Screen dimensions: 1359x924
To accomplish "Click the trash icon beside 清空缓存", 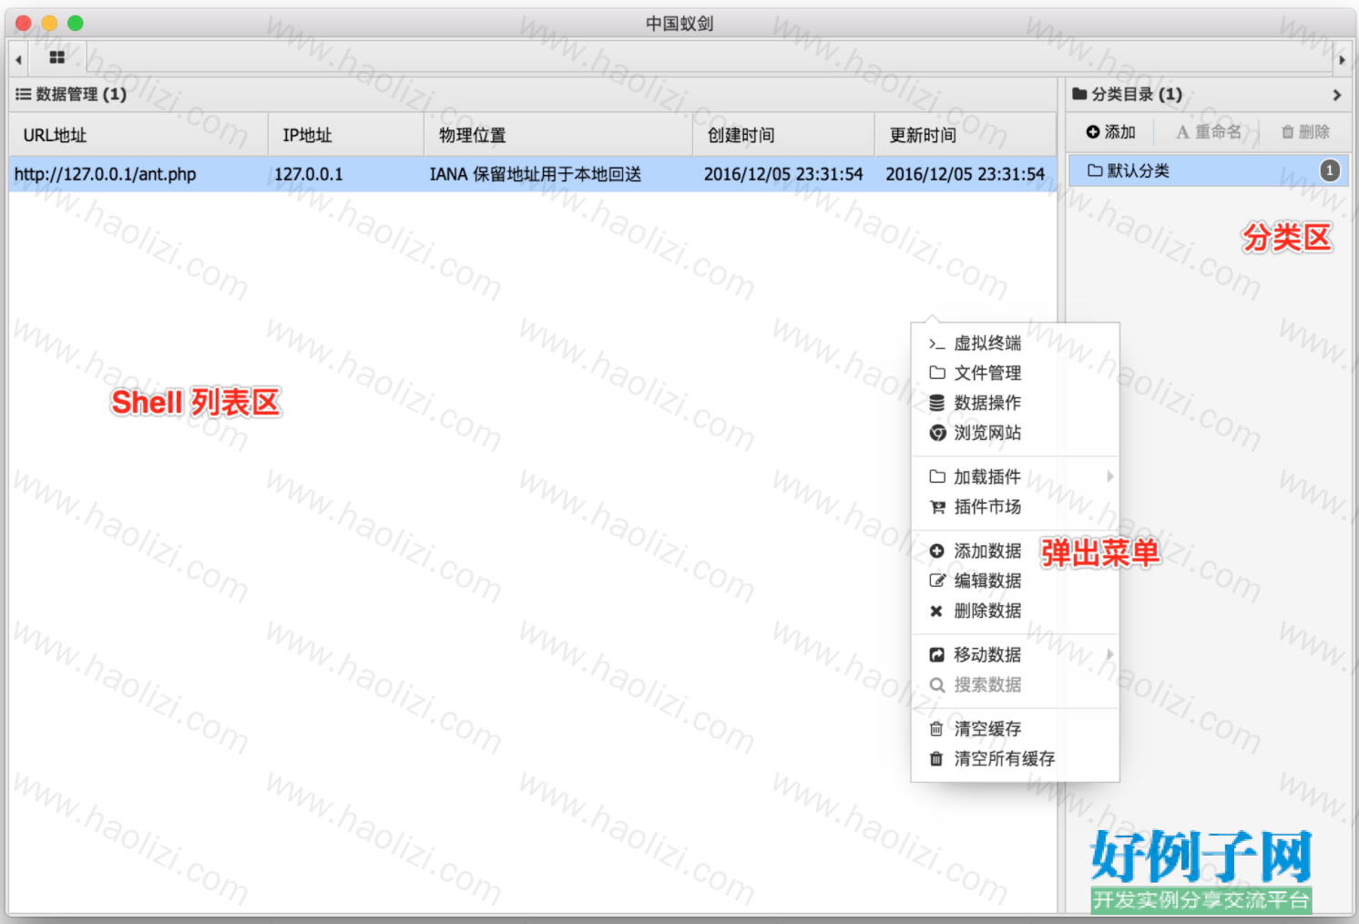I will (x=935, y=729).
